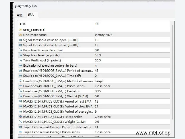Select value 4 for Expiration of pending orders

(x=96, y=65)
